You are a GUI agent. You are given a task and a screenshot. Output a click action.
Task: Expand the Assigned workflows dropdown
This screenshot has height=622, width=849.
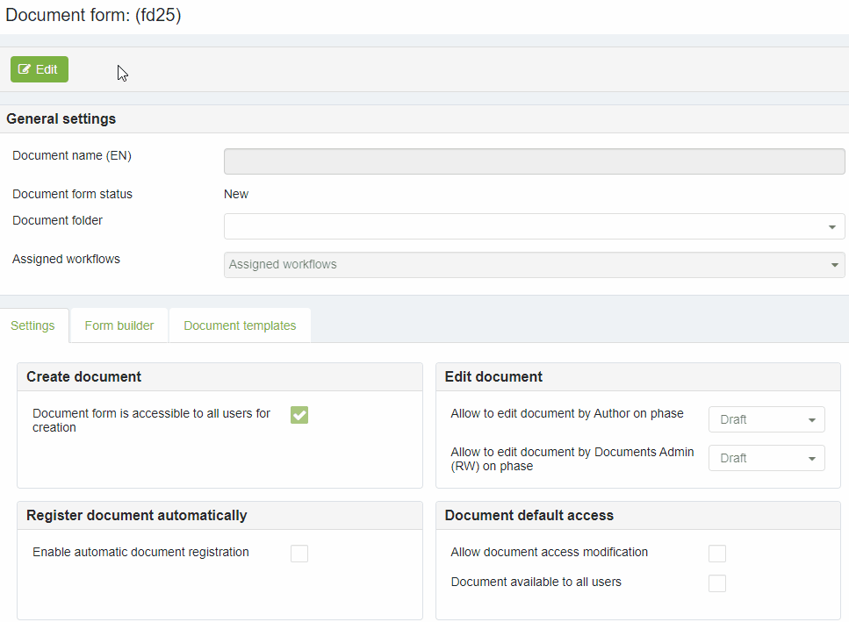pyautogui.click(x=527, y=265)
